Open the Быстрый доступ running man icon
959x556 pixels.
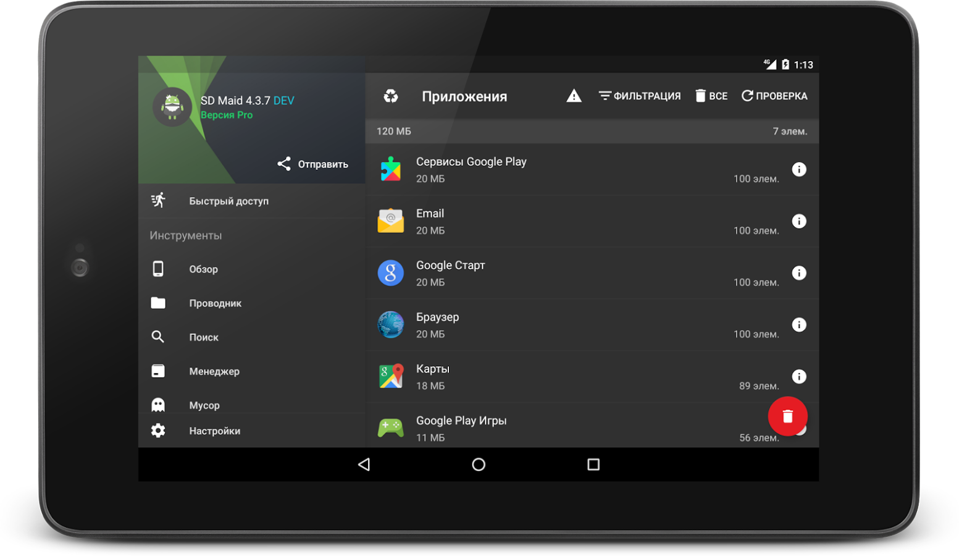[x=158, y=200]
